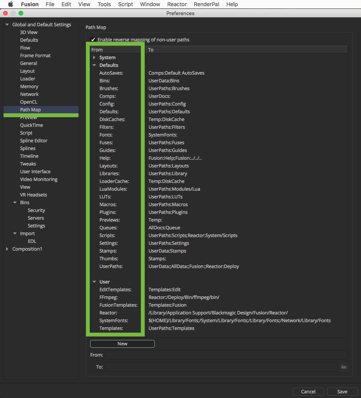Select Flow preferences in sidebar
Viewport: 361px width, 398px height.
pos(25,48)
